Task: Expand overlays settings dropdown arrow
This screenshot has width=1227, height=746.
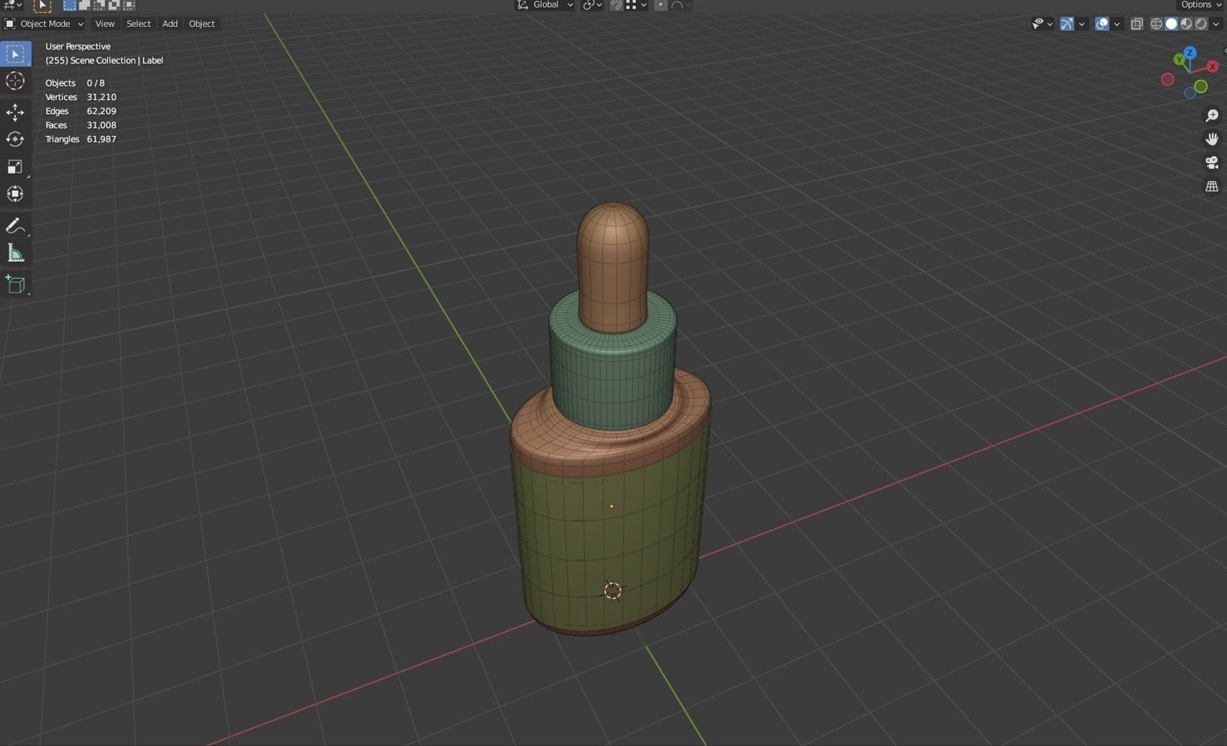Action: pos(1116,24)
